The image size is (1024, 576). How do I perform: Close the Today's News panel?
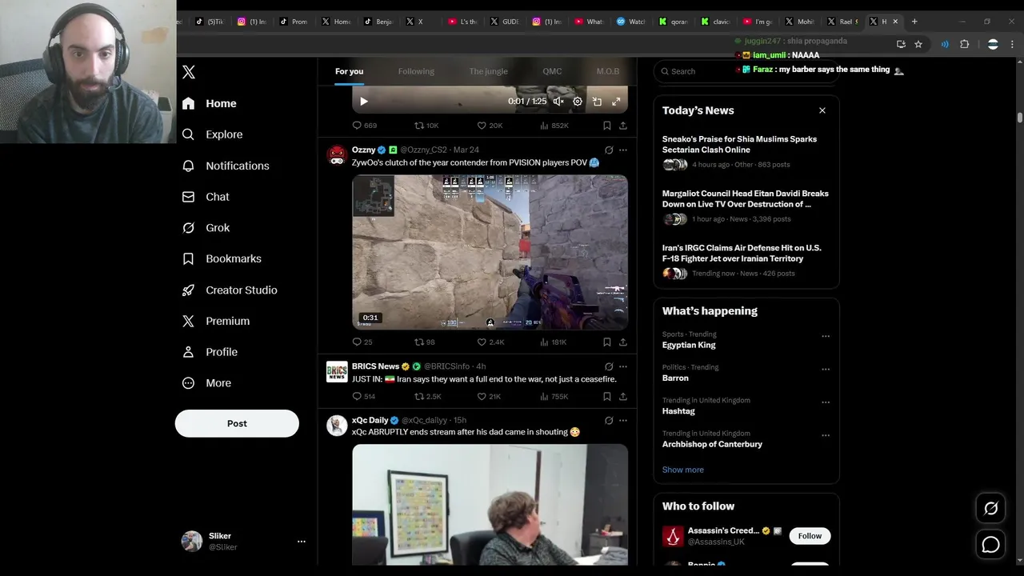pyautogui.click(x=822, y=110)
